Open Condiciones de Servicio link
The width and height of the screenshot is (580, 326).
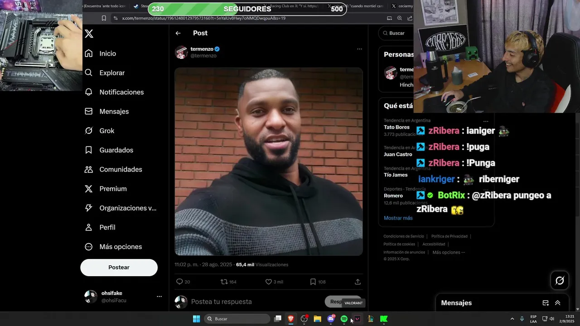point(404,236)
